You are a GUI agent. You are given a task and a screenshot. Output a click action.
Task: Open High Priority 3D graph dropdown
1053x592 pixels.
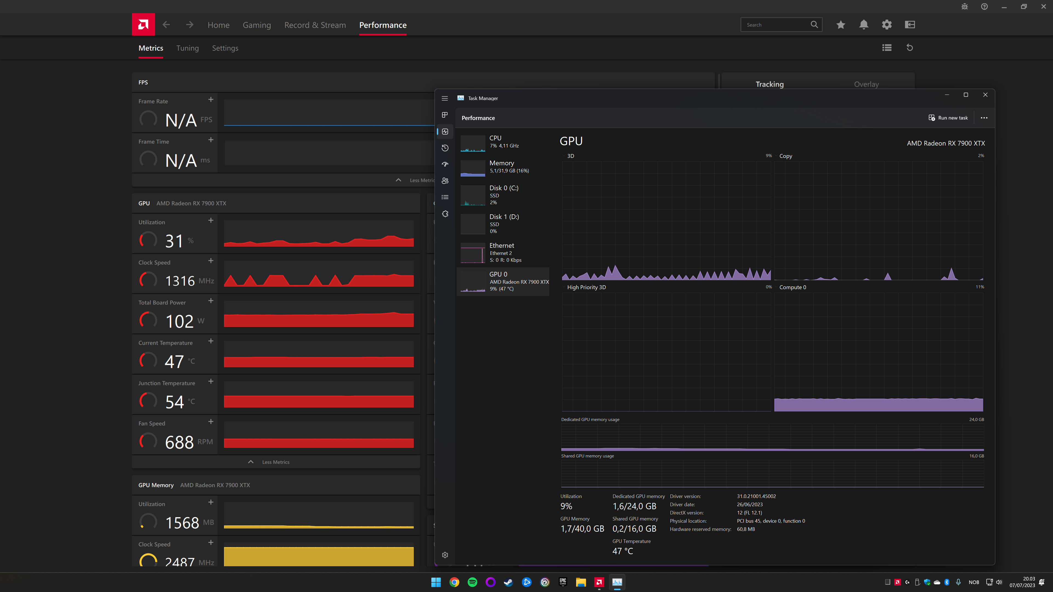point(564,287)
